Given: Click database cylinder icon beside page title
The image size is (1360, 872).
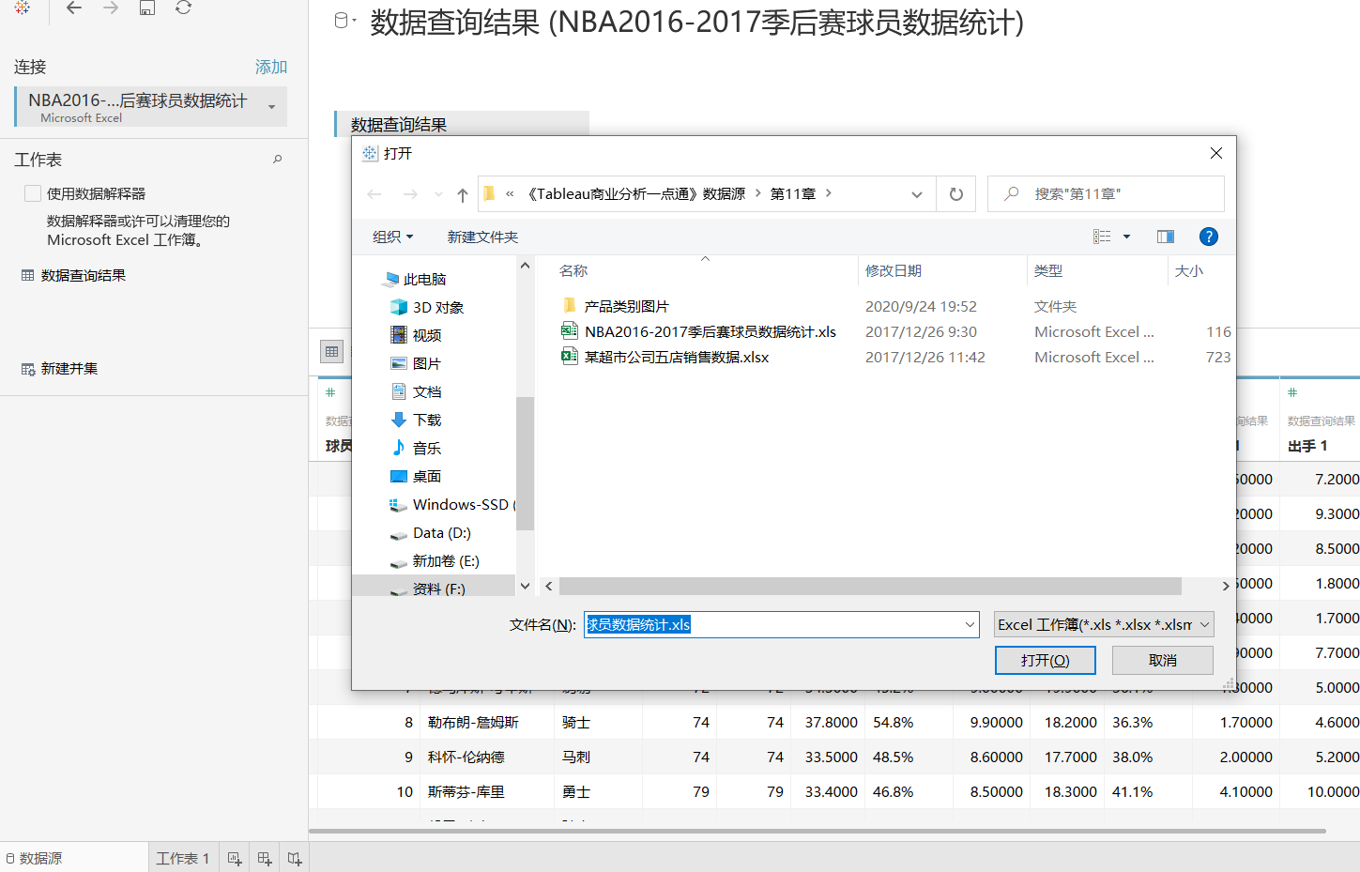Looking at the screenshot, I should point(341,21).
